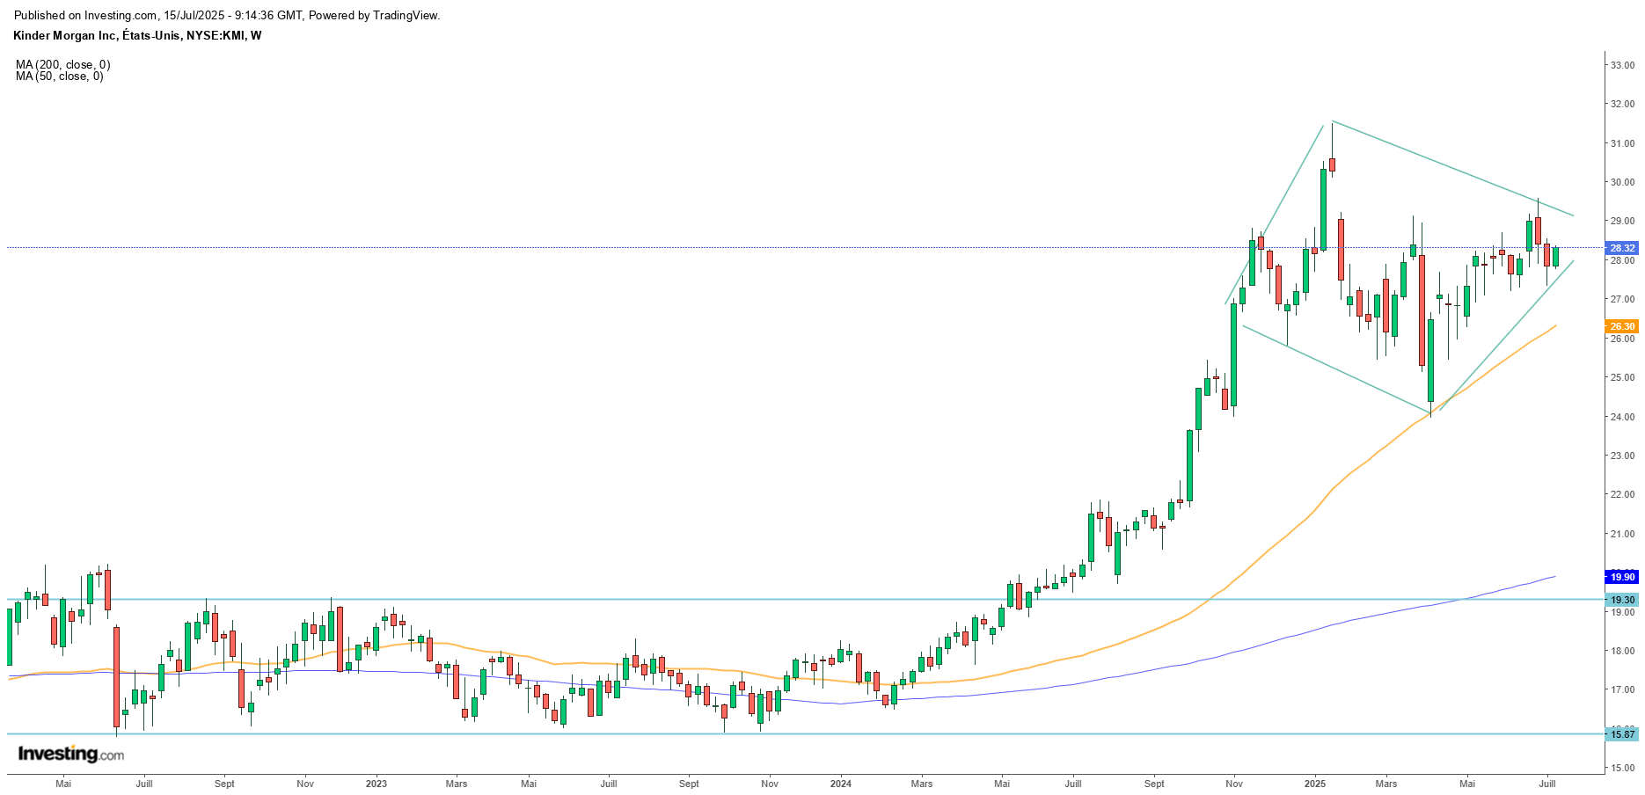1645x795 pixels.
Task: Click the 28.00 price axis label
Action: [1622, 260]
